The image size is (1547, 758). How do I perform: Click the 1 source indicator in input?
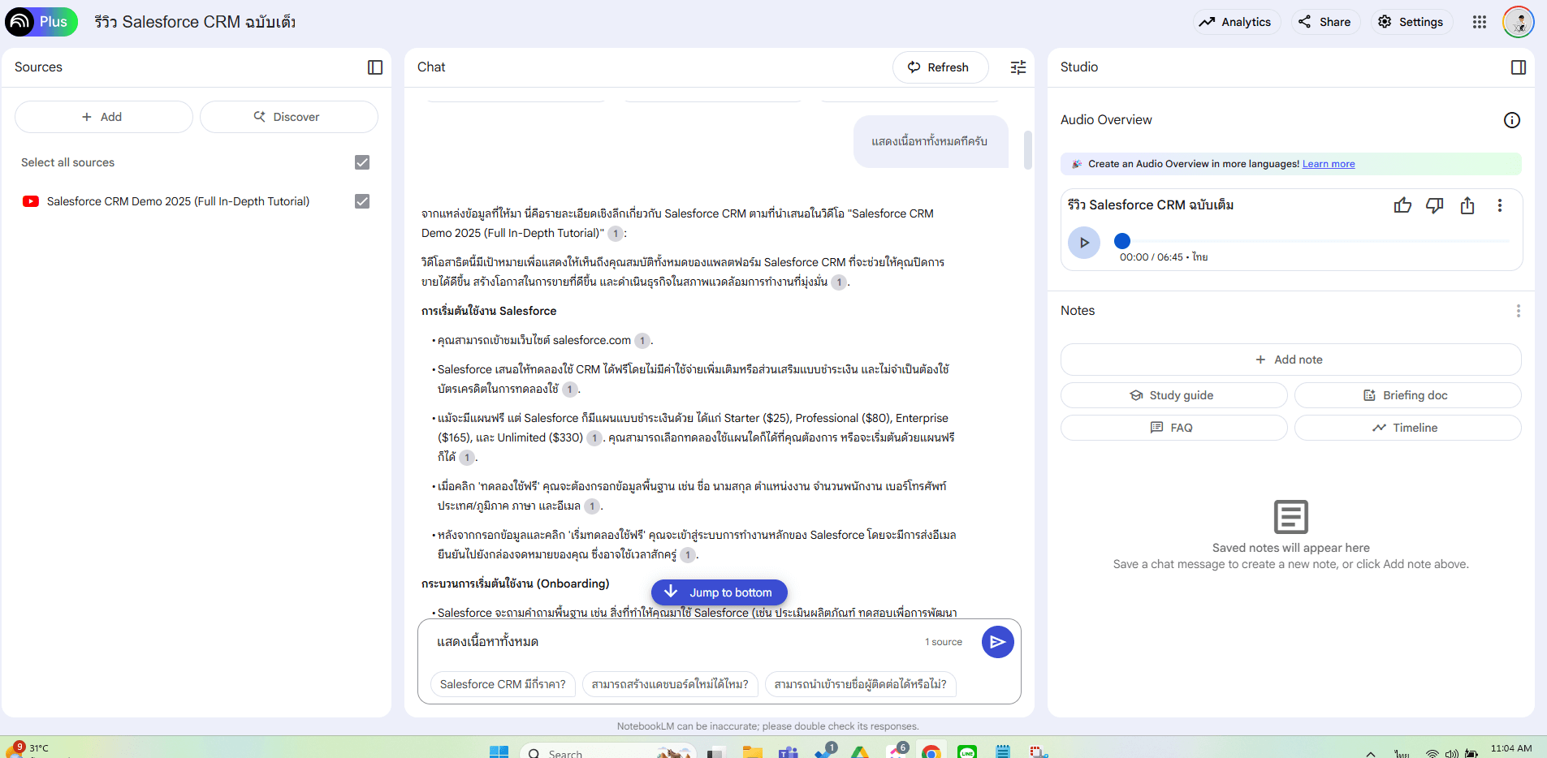click(x=944, y=642)
